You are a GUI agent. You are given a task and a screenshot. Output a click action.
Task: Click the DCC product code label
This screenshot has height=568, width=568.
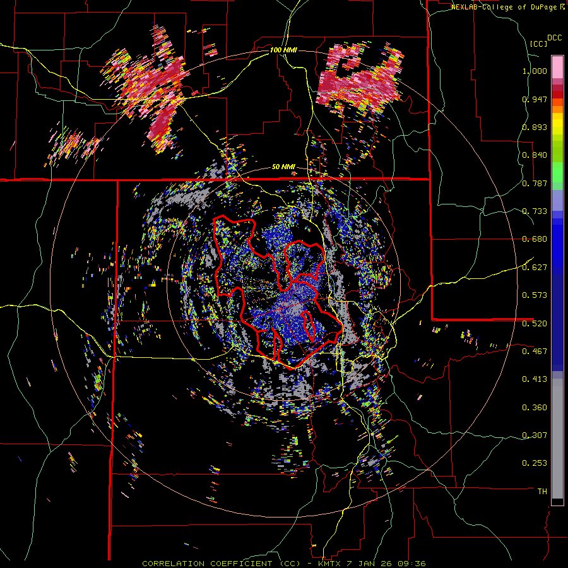[554, 38]
